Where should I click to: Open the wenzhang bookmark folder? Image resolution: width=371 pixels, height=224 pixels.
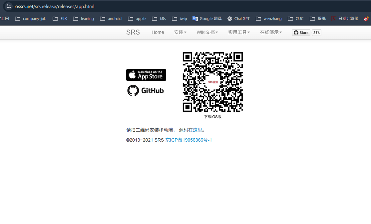[268, 19]
